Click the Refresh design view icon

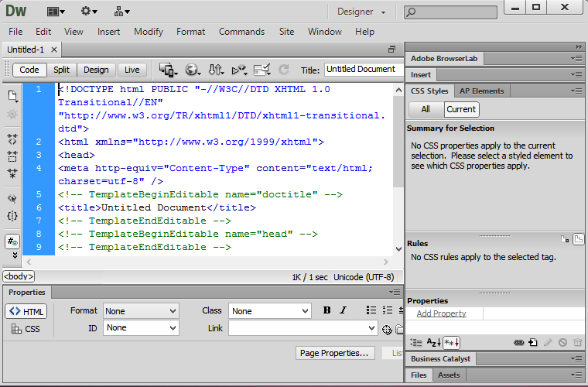click(284, 70)
